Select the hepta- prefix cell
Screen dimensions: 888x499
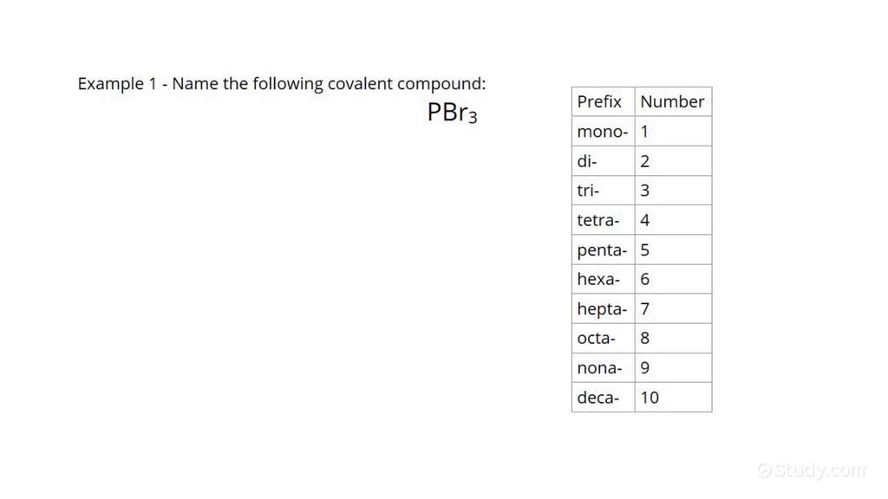coord(604,308)
